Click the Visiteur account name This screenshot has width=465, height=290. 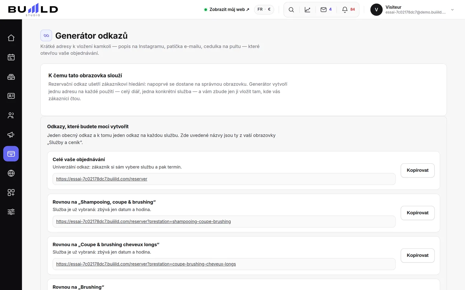click(x=393, y=7)
